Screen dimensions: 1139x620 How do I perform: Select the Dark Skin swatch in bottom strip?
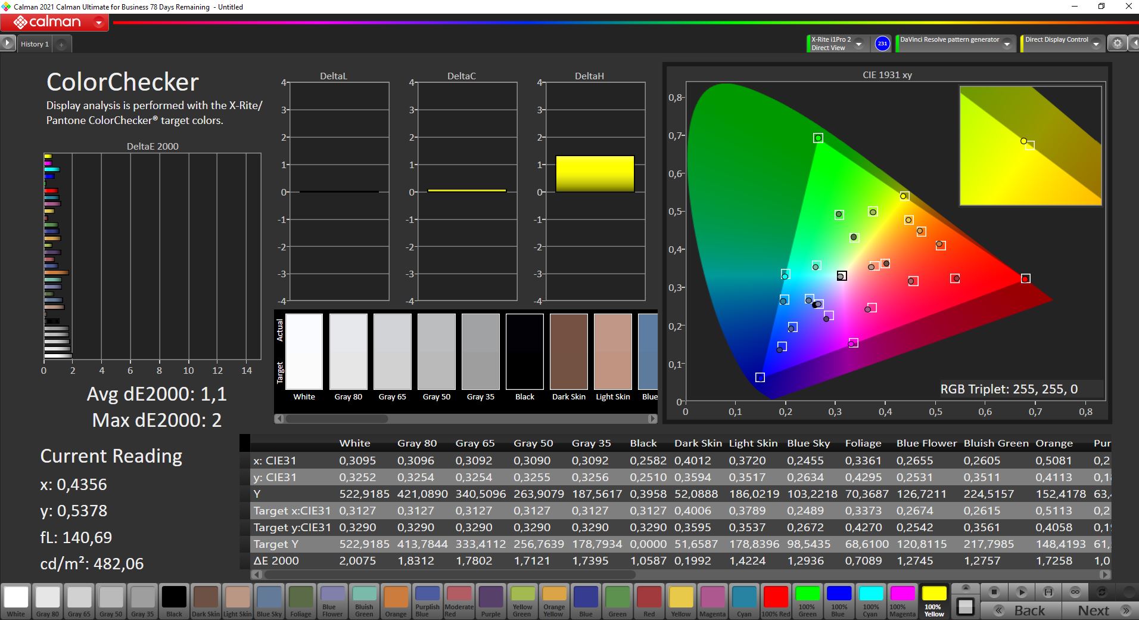206,600
